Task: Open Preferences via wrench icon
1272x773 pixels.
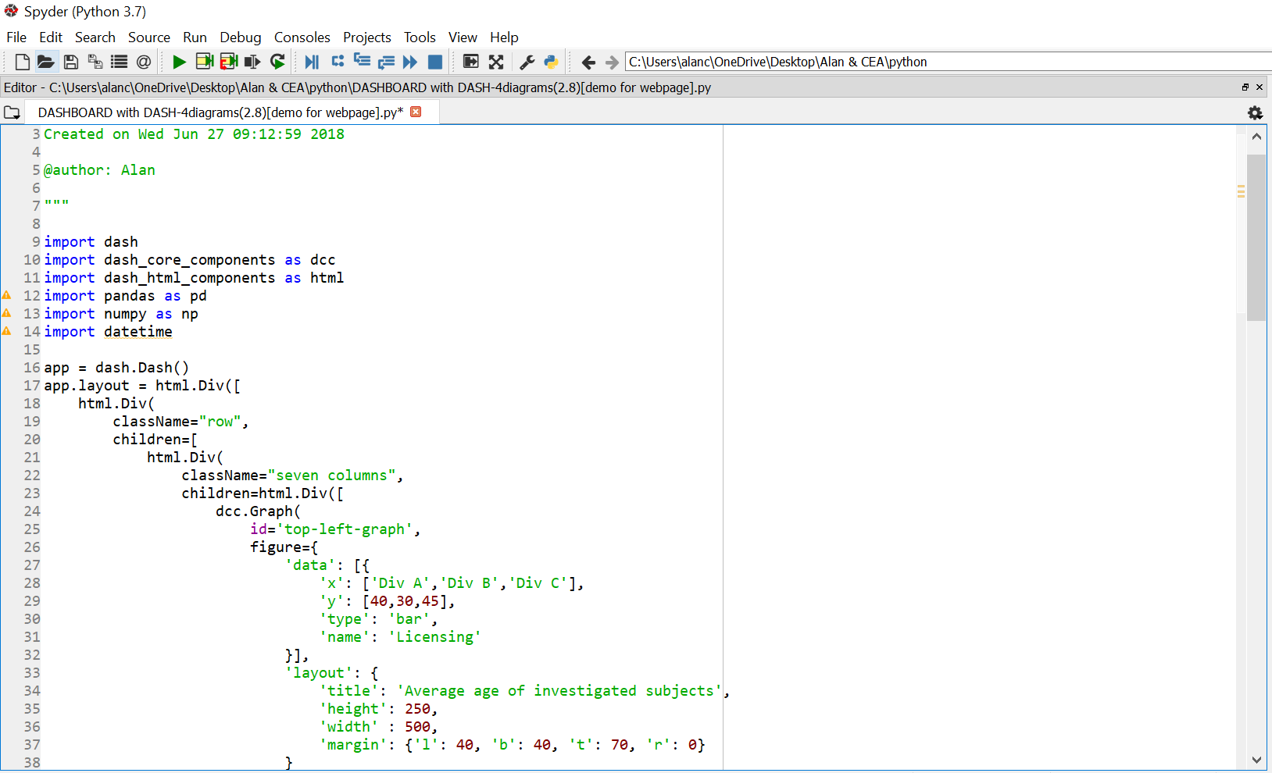Action: tap(527, 62)
